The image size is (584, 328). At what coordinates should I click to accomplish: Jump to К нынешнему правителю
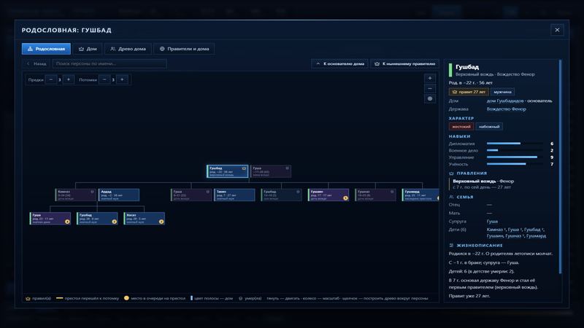404,63
